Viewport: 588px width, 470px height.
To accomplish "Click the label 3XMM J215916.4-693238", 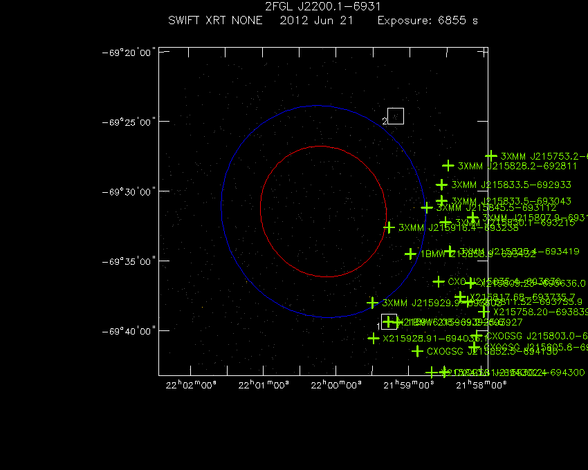I will [458, 228].
